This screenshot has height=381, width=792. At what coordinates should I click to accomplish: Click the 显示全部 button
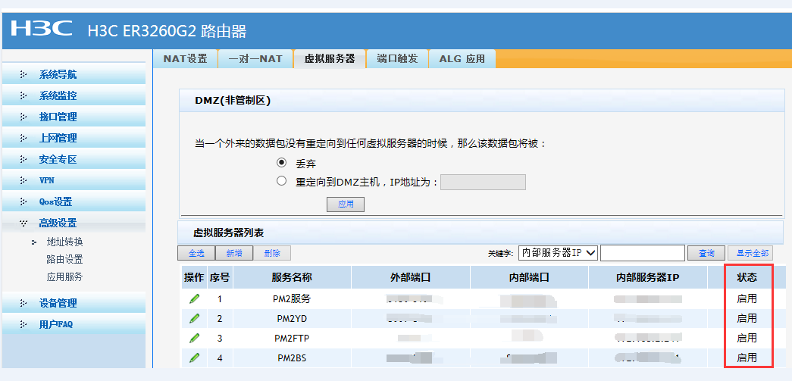click(750, 253)
